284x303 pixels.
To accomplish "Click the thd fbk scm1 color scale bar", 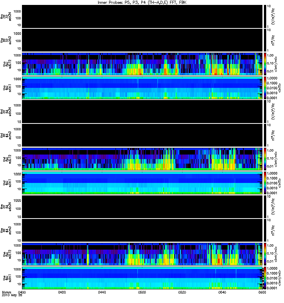I will point(265,183).
